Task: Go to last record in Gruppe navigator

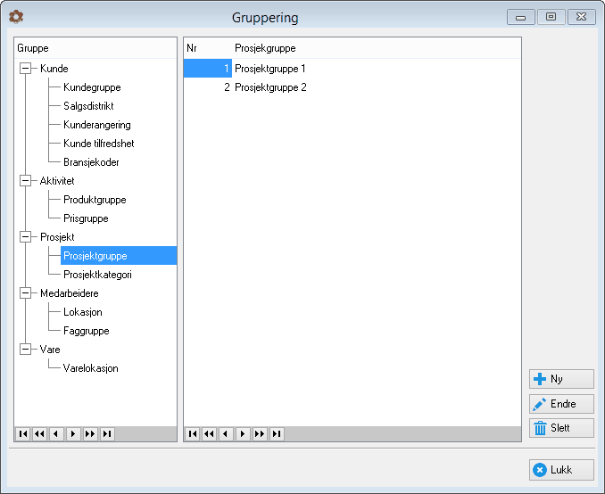Action: pyautogui.click(x=107, y=434)
